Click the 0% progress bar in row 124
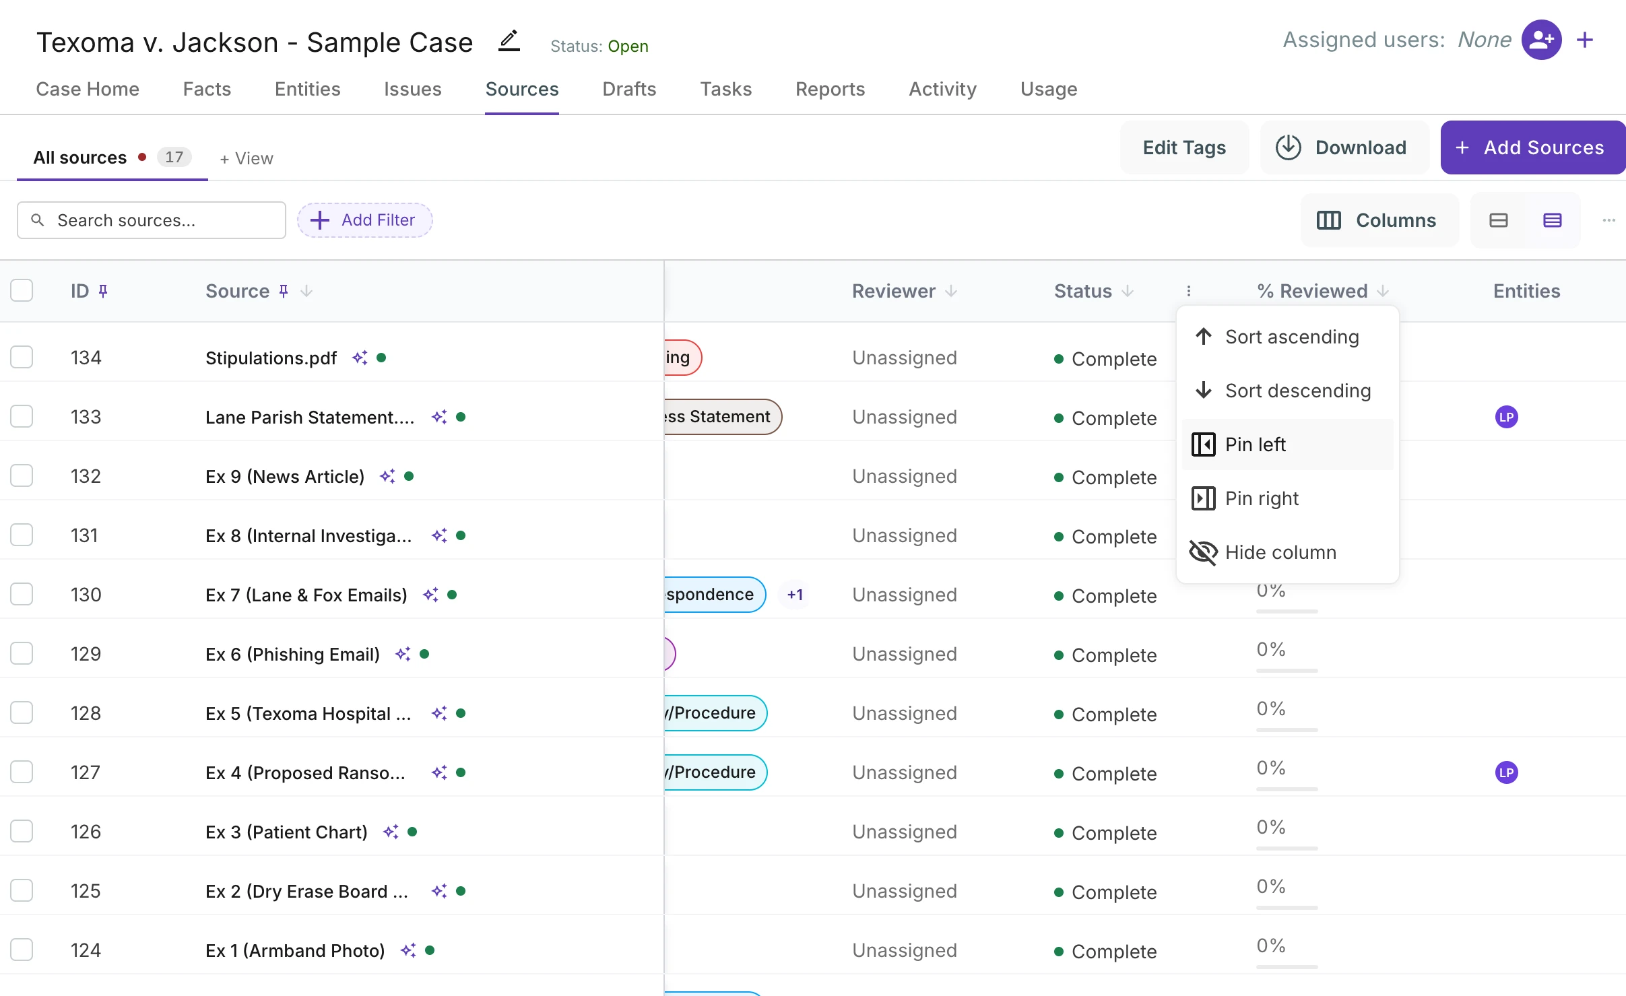This screenshot has height=996, width=1626. coord(1287,967)
